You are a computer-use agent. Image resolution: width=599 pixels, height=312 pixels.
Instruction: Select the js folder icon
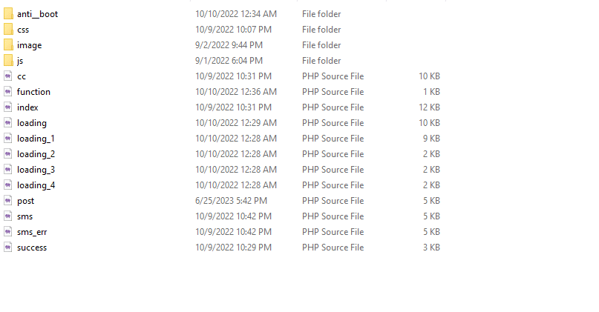click(8, 61)
